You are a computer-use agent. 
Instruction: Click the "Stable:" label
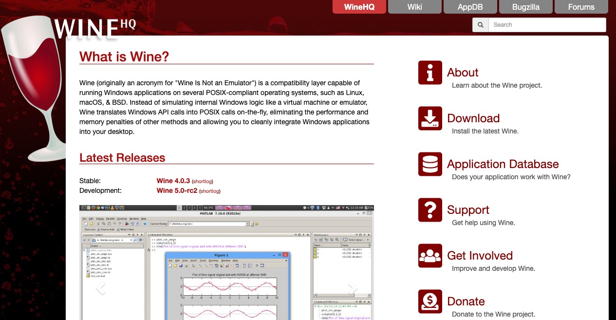[90, 181]
